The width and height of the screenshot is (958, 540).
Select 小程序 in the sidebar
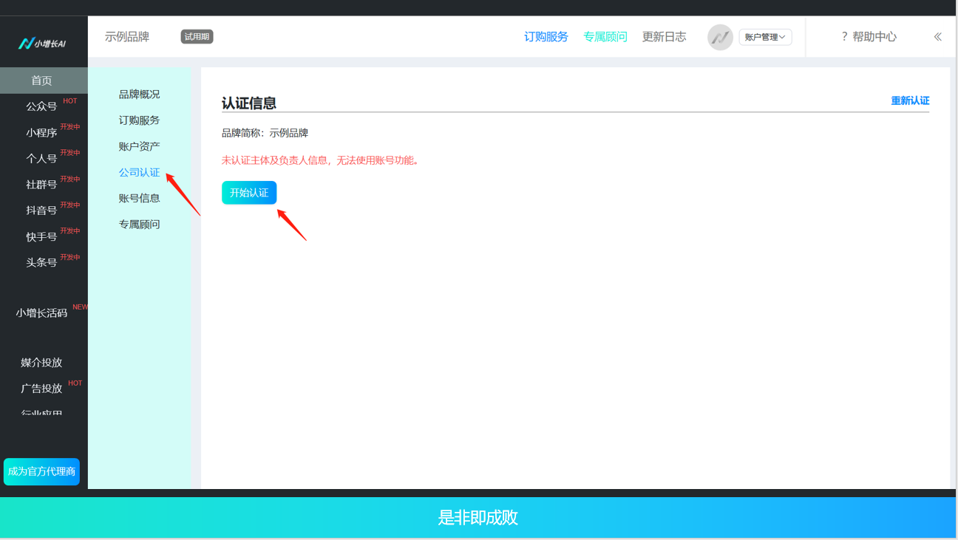click(41, 133)
